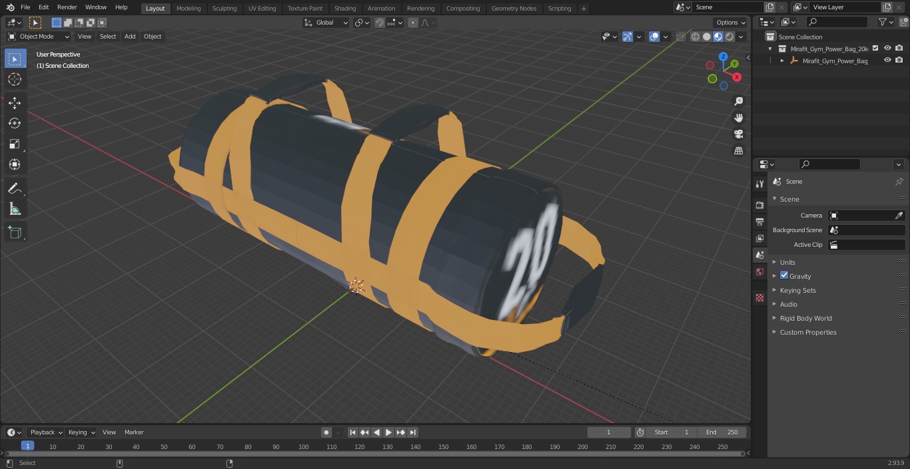Open the World properties tab
Viewport: 910px width, 469px height.
pyautogui.click(x=759, y=272)
